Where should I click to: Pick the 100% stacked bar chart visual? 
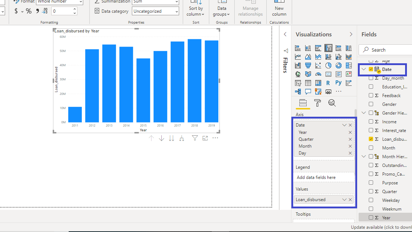(x=339, y=48)
